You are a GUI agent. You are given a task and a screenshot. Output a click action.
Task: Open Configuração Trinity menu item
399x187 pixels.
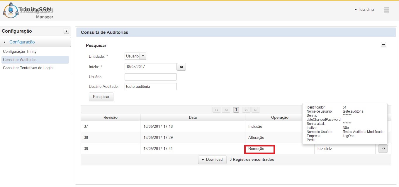pos(20,52)
